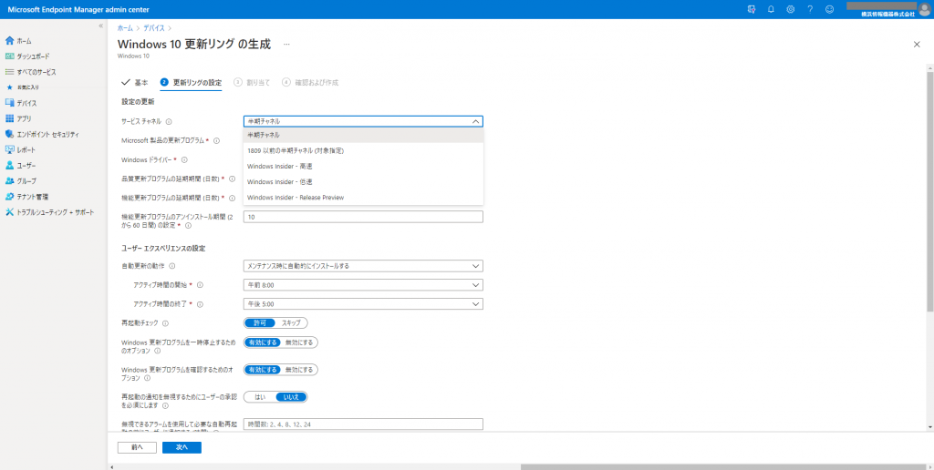The image size is (934, 470).
Task: Open the All Services list icon
Action: (x=9, y=71)
